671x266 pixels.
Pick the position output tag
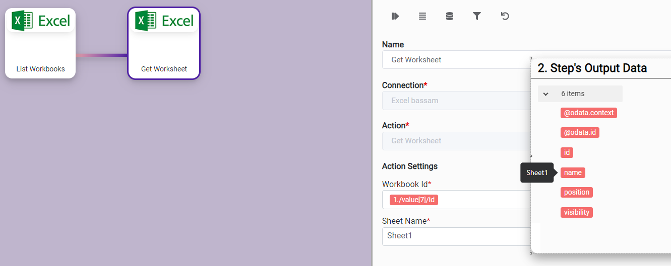[x=576, y=192]
